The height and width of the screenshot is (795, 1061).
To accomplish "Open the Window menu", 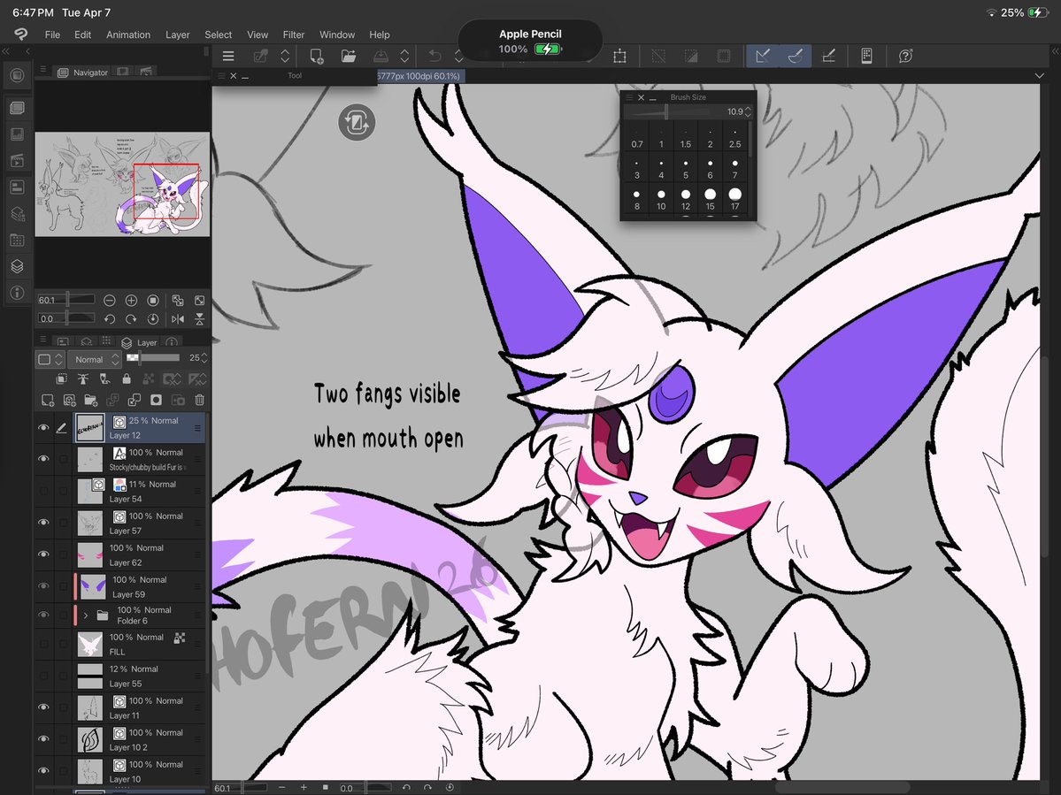I will 337,34.
